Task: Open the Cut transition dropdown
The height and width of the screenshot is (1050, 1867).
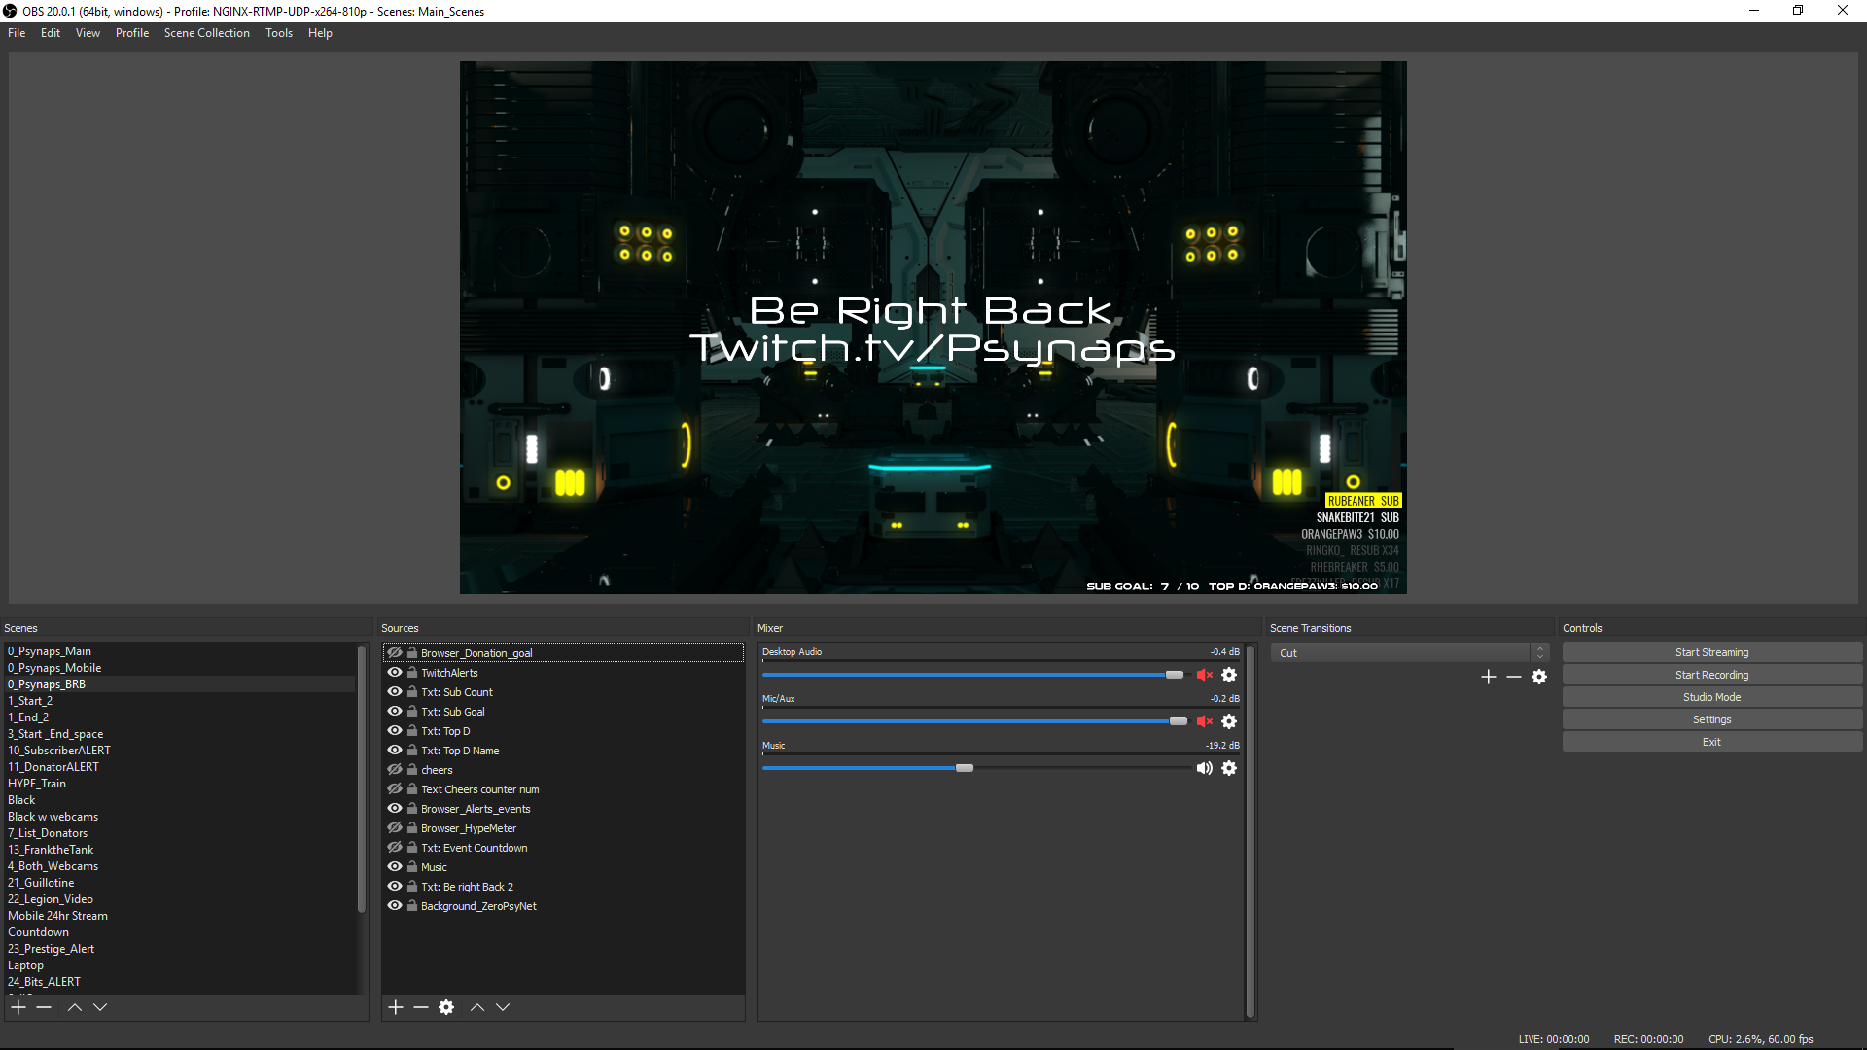Action: pos(1409,653)
